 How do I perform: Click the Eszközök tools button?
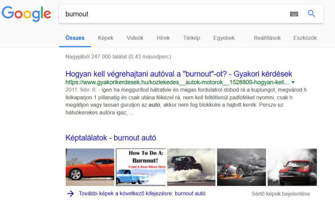pyautogui.click(x=305, y=38)
